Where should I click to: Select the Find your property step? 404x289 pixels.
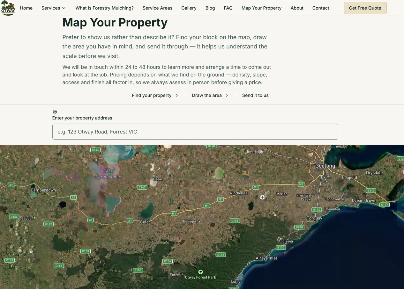click(x=152, y=95)
